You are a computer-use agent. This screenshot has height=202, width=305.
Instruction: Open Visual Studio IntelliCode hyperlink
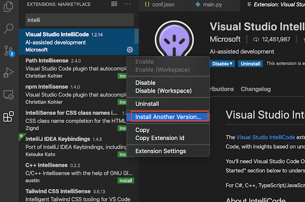[x=266, y=137]
